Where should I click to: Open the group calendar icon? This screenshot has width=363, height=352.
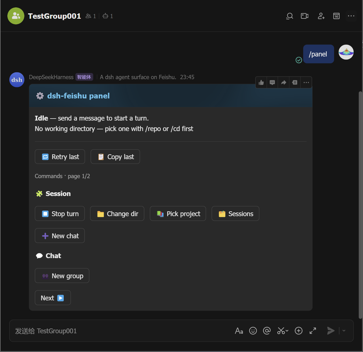tap(336, 16)
